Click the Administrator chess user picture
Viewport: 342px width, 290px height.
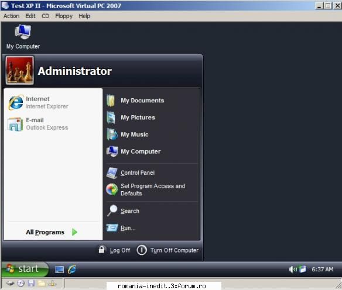tap(20, 70)
